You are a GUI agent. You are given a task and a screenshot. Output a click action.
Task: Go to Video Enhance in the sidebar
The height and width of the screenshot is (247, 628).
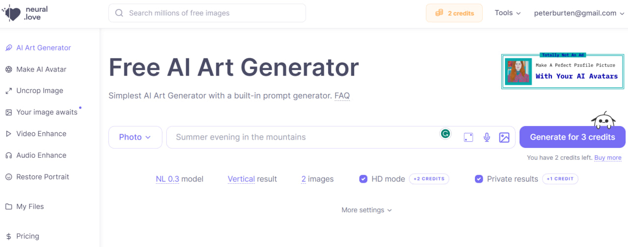pyautogui.click(x=41, y=134)
